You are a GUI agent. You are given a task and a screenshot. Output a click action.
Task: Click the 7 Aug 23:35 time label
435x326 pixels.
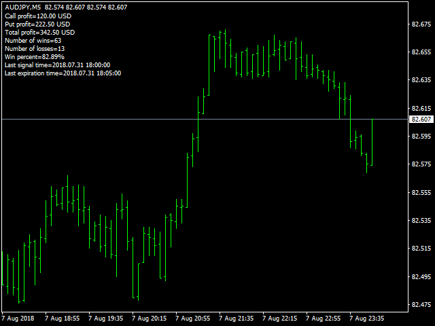click(x=366, y=319)
